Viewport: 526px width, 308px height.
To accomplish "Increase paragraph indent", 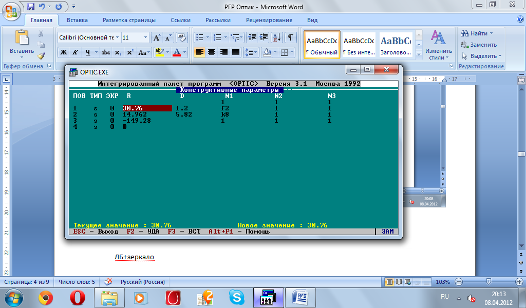I will [x=264, y=37].
